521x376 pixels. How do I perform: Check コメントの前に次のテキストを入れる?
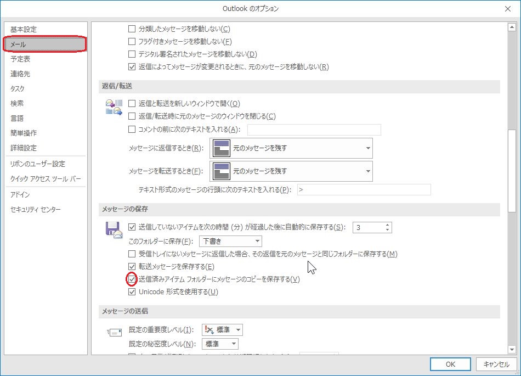(x=132, y=130)
